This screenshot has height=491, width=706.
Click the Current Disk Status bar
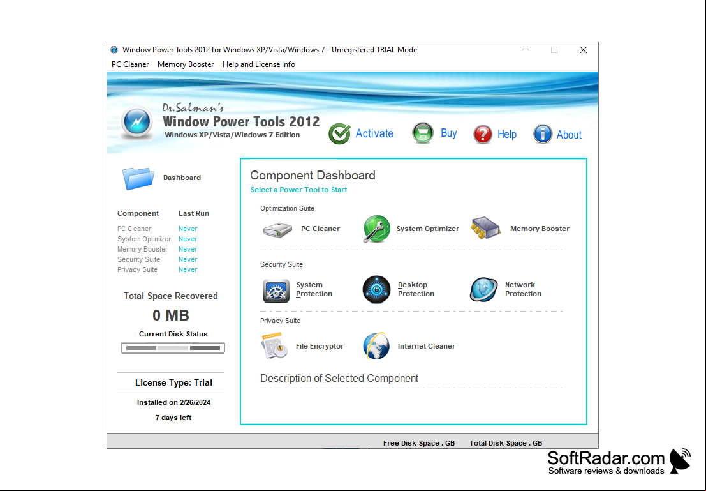173,348
